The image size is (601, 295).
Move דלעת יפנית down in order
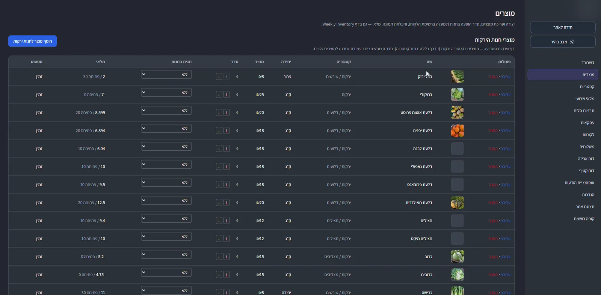point(219,130)
